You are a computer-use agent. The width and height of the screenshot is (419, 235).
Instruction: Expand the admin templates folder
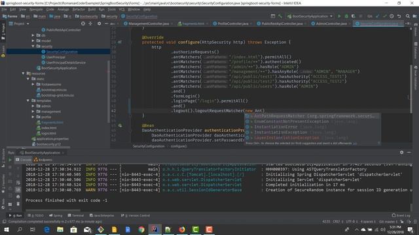33,106
